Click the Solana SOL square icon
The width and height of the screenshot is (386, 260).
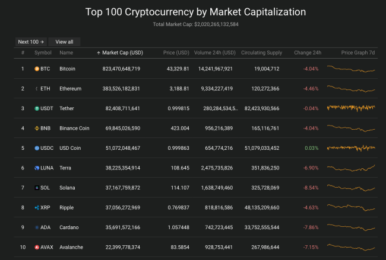tap(37, 188)
